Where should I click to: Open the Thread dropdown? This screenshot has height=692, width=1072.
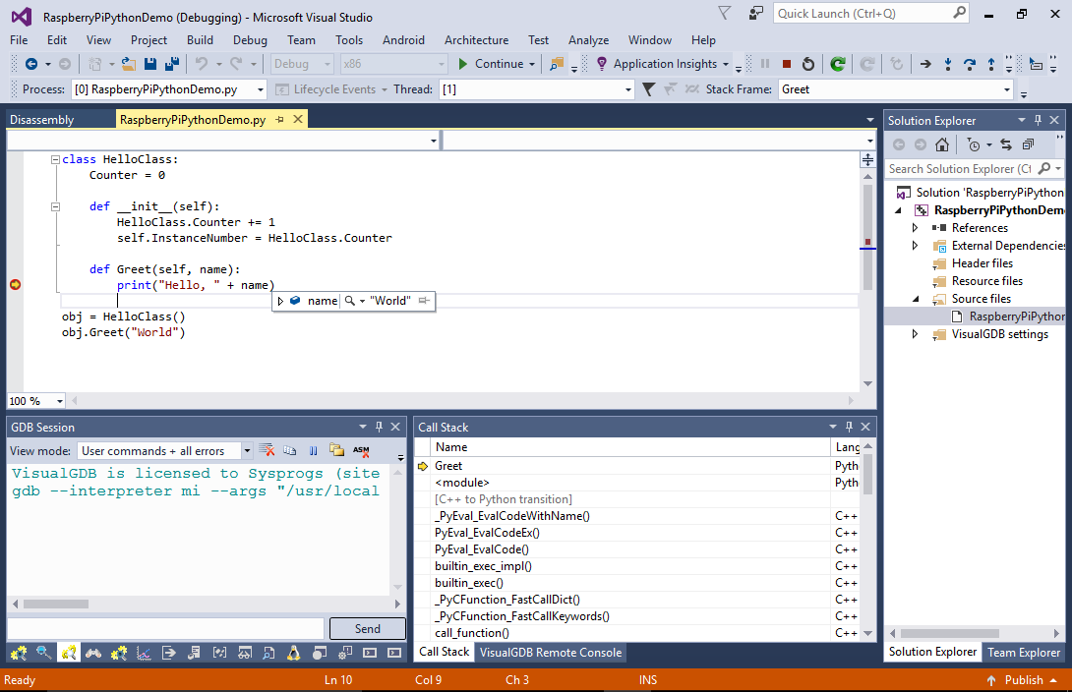[628, 89]
